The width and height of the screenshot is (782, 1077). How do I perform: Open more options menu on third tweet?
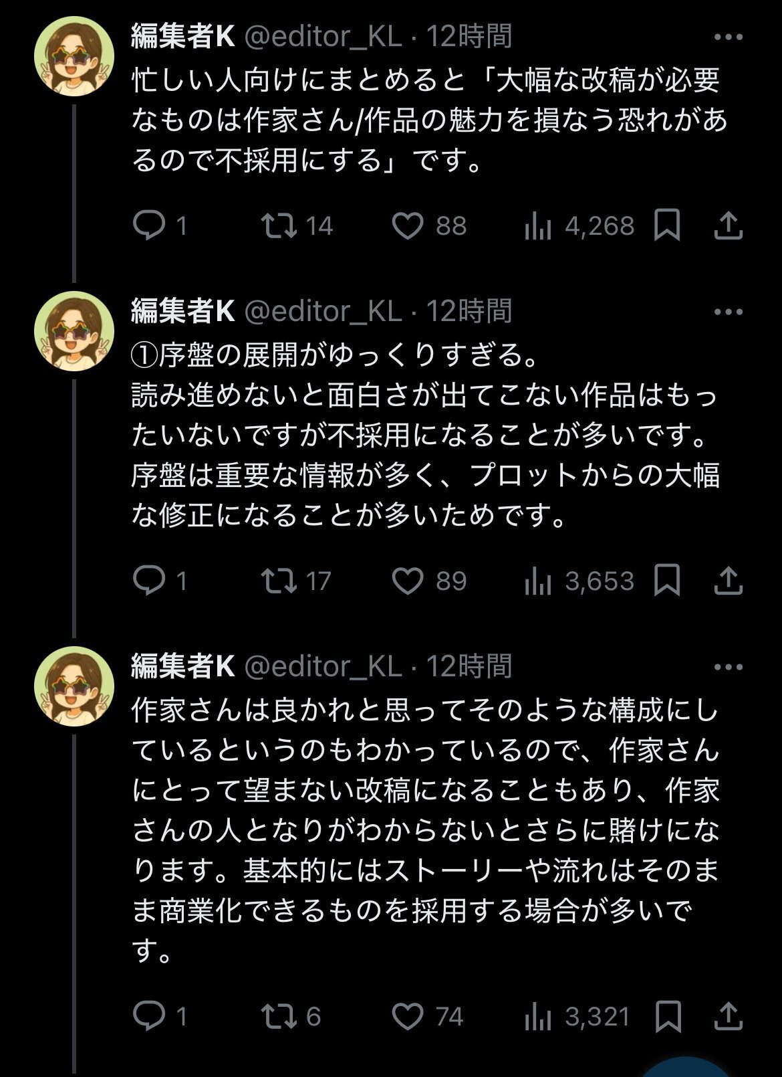728,667
